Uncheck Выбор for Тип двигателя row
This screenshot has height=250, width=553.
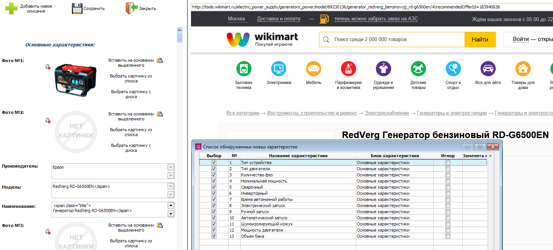coord(214,169)
